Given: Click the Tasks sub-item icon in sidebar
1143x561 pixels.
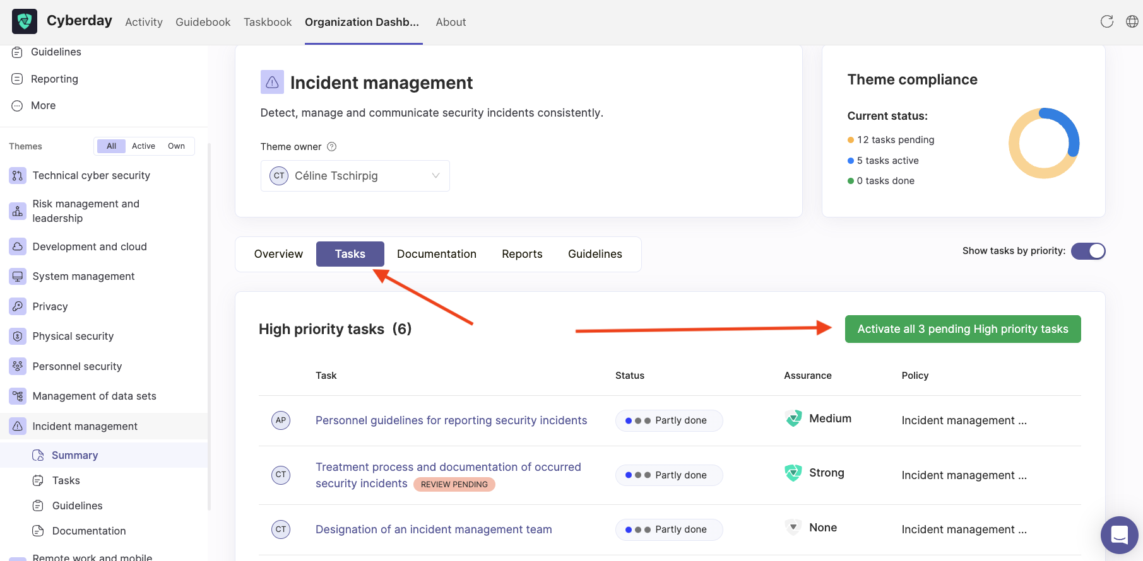Looking at the screenshot, I should pos(38,480).
